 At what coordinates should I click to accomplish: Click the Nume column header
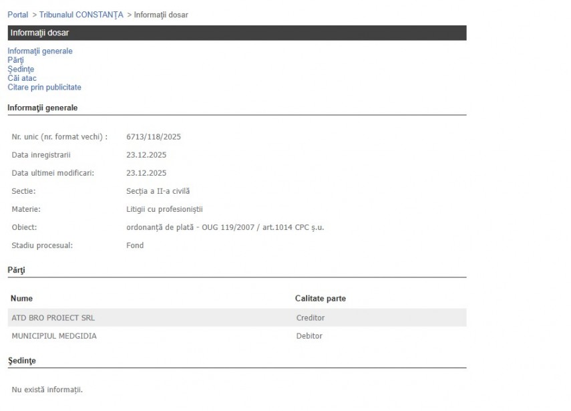(x=21, y=298)
